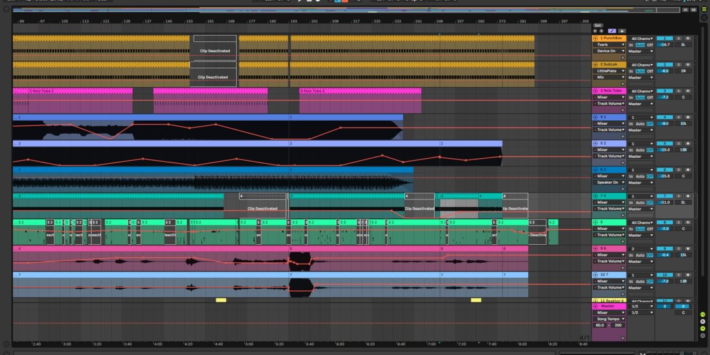Collapse the 1 PunchBox track with its fold arrow

[x=595, y=38]
